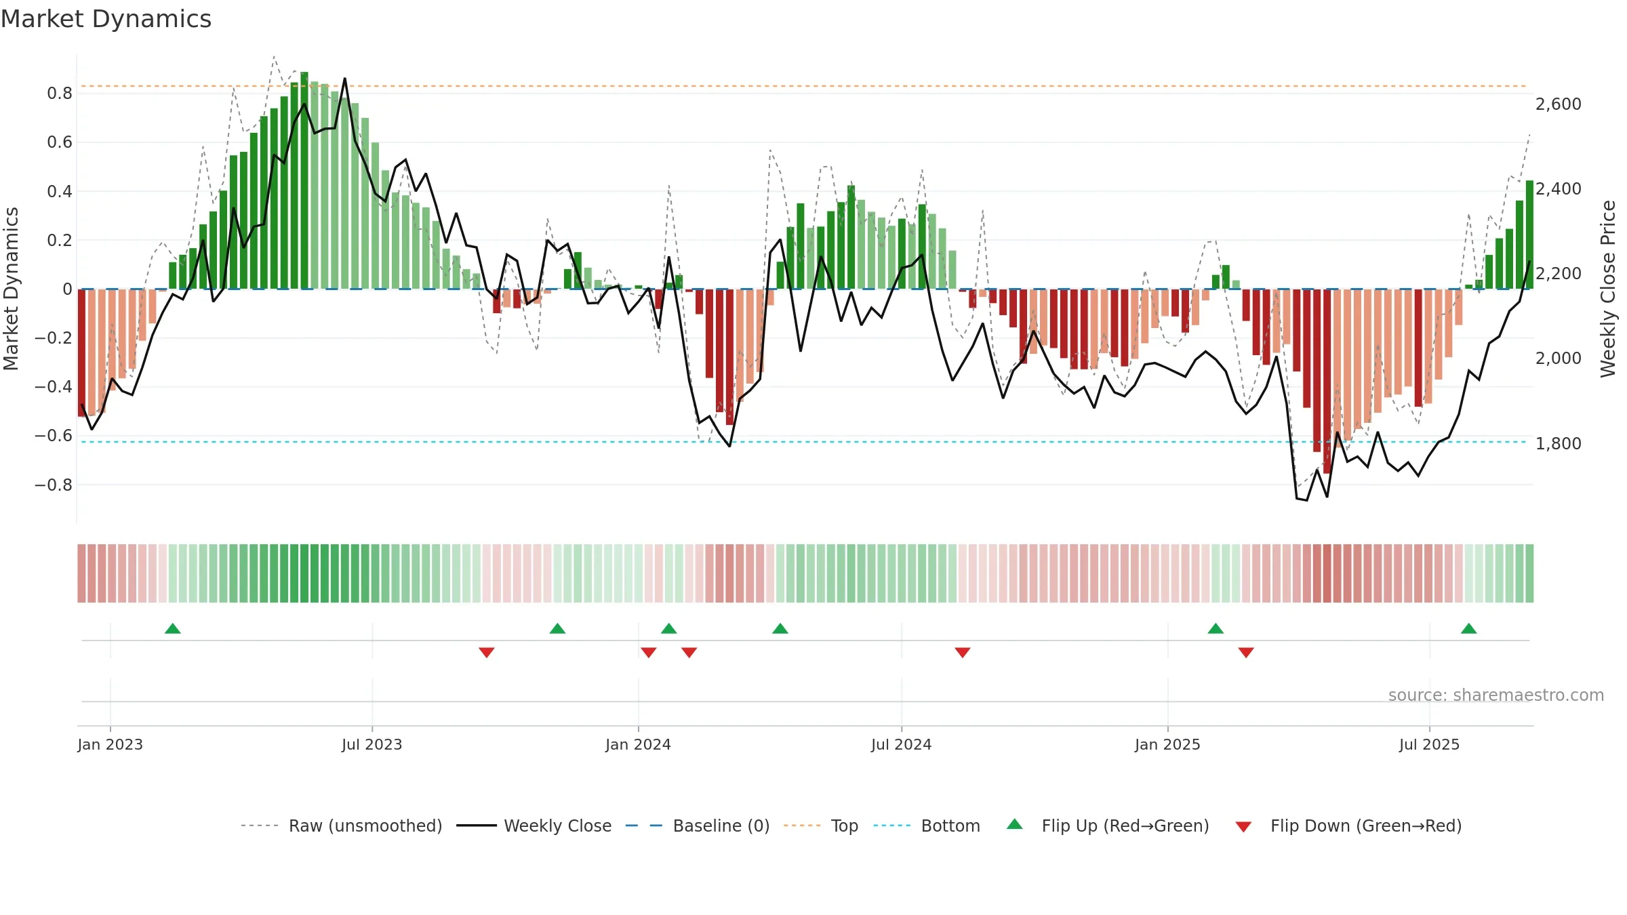Select the flip-down marker in February 2024
The image size is (1627, 915).
point(689,652)
